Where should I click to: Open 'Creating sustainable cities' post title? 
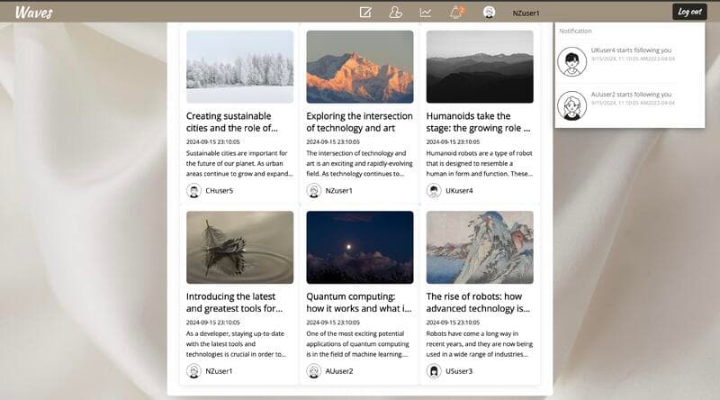[x=232, y=122]
